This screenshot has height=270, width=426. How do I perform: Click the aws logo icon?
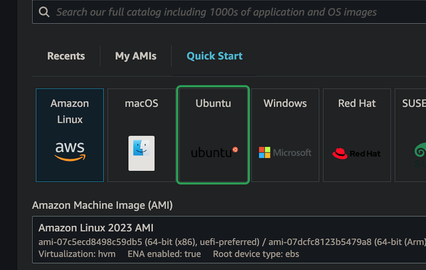(70, 151)
